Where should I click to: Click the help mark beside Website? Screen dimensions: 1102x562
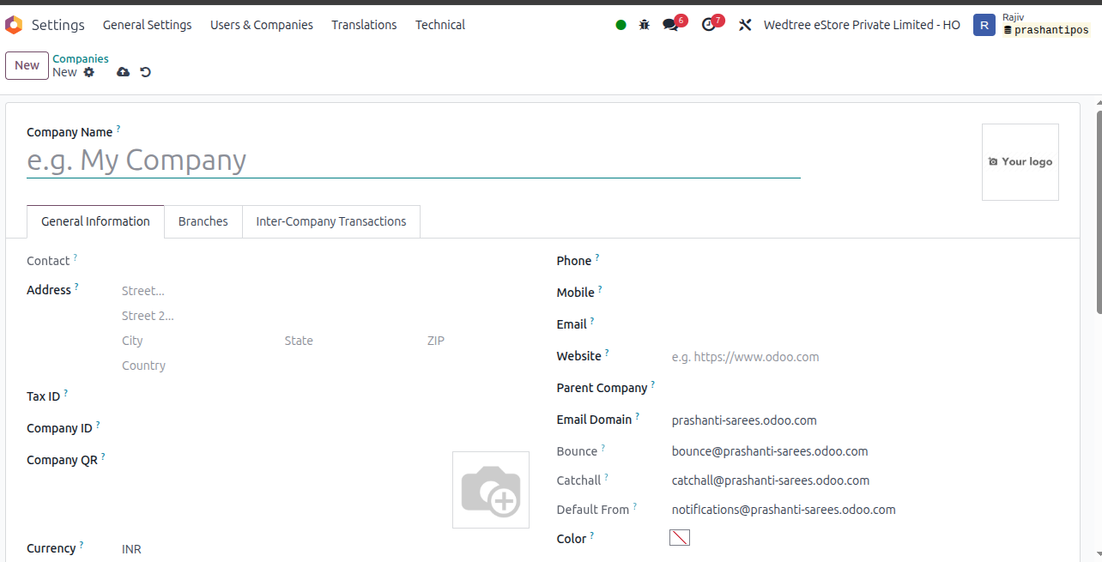coord(607,353)
